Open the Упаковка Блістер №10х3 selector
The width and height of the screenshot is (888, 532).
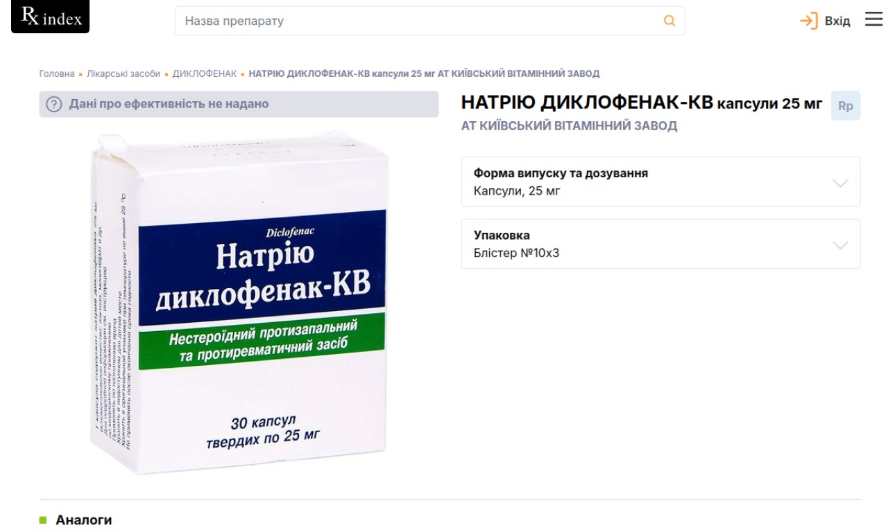click(660, 244)
